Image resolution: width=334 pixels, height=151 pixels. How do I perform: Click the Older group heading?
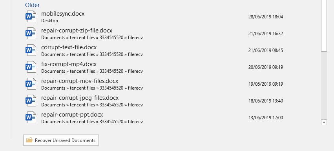tap(32, 5)
